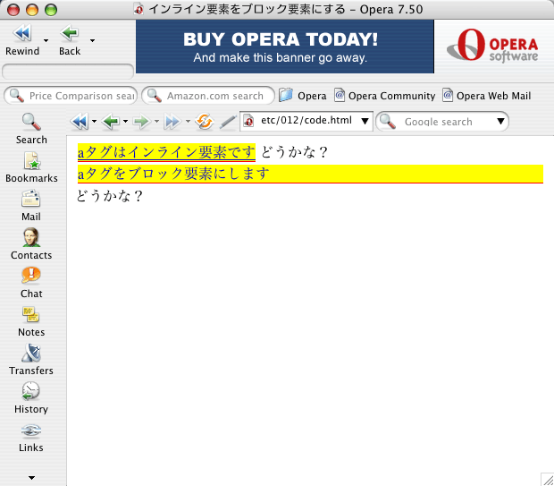554x486 pixels.
Task: Open the Bookmarks panel in sidebar
Action: tap(31, 167)
